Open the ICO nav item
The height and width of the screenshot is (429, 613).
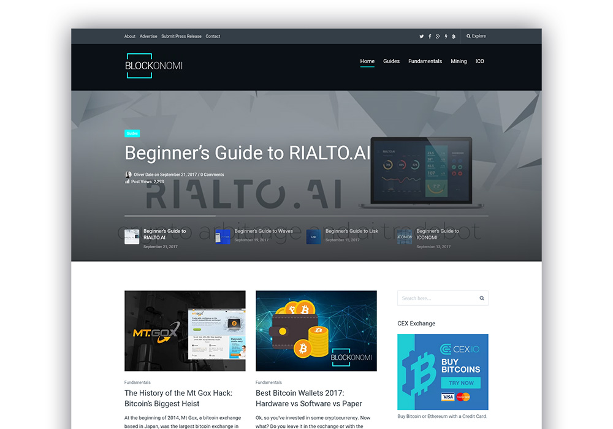pyautogui.click(x=480, y=61)
